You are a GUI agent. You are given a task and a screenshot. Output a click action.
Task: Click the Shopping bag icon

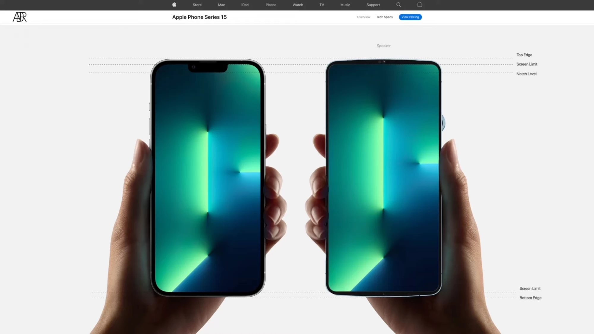pyautogui.click(x=420, y=4)
